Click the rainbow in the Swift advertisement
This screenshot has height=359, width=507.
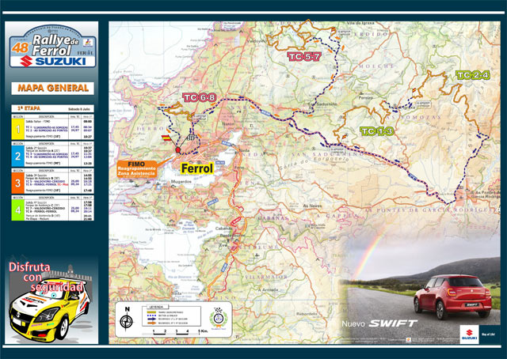[372, 251]
